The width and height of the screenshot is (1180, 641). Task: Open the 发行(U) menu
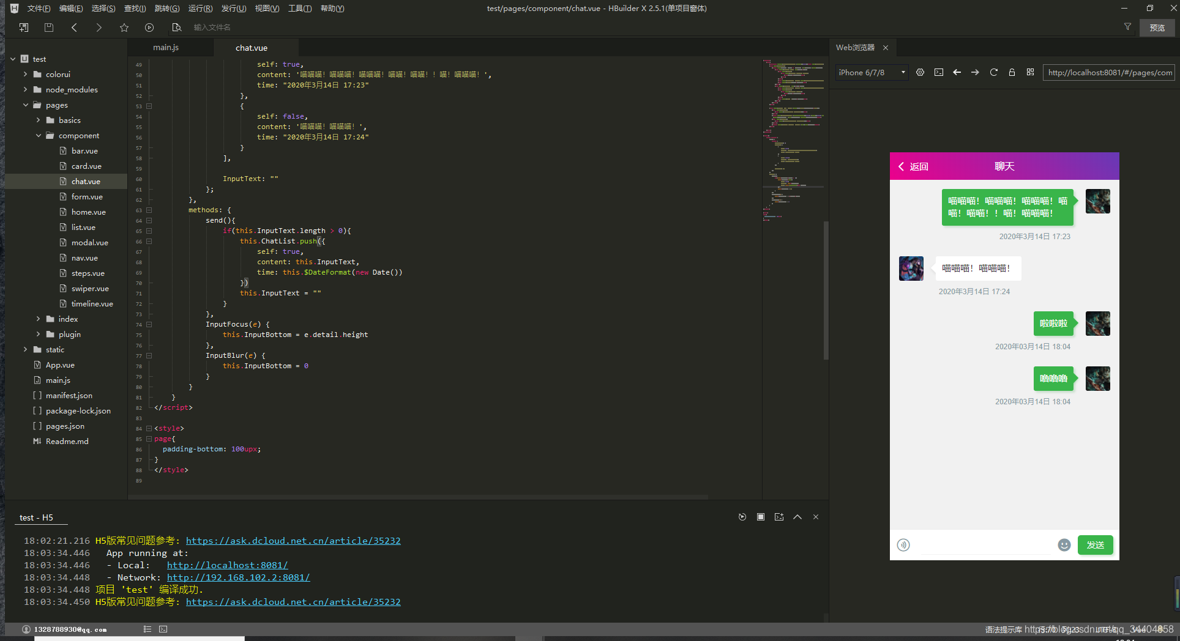(233, 9)
